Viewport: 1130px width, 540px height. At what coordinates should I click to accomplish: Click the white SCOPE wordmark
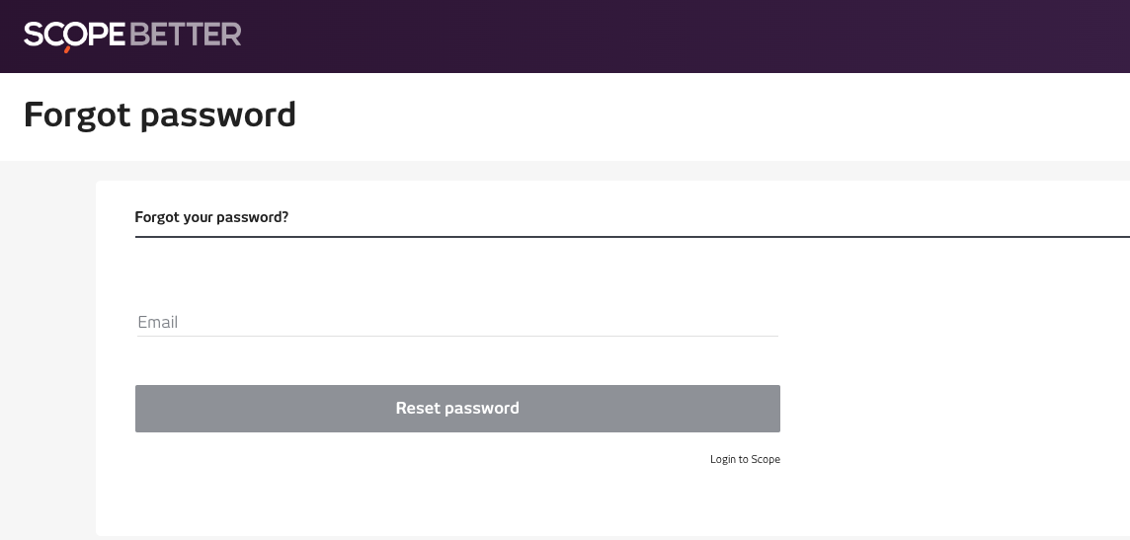tap(75, 35)
